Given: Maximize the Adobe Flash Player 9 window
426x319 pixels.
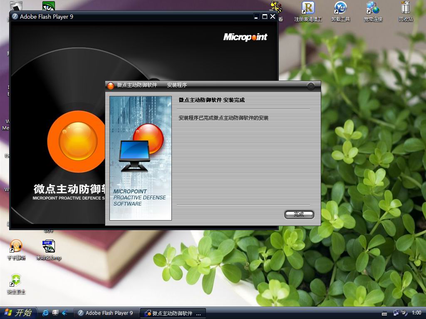Looking at the screenshot, I should tap(265, 17).
